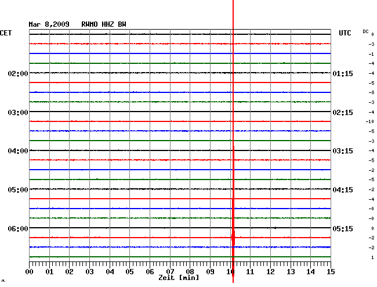Click the CET time label "02:00"
This screenshot has width=377, height=287.
(x=18, y=73)
